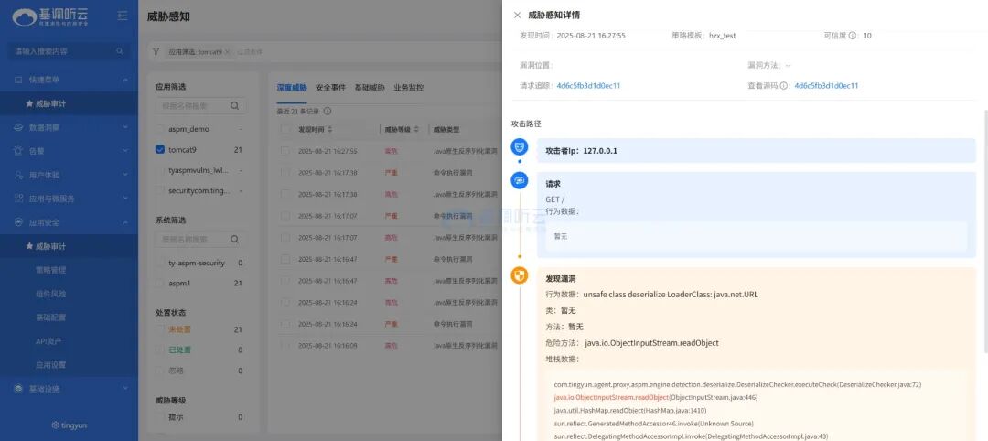Check the aspm_demo application filter
Viewport: 988px width, 441px height.
pyautogui.click(x=160, y=129)
